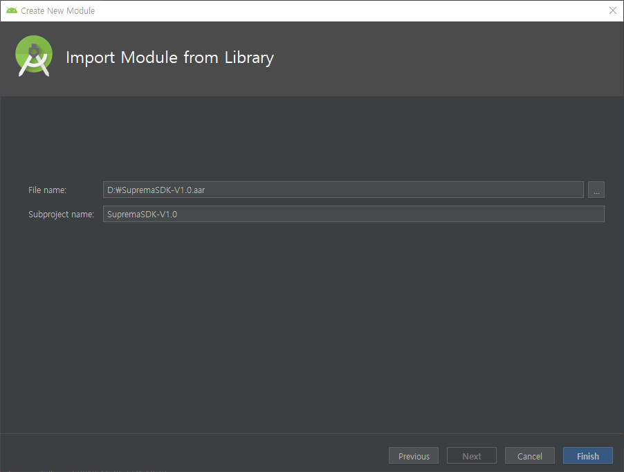Image resolution: width=624 pixels, height=472 pixels.
Task: Click empty space in the title bar
Action: tap(346, 10)
